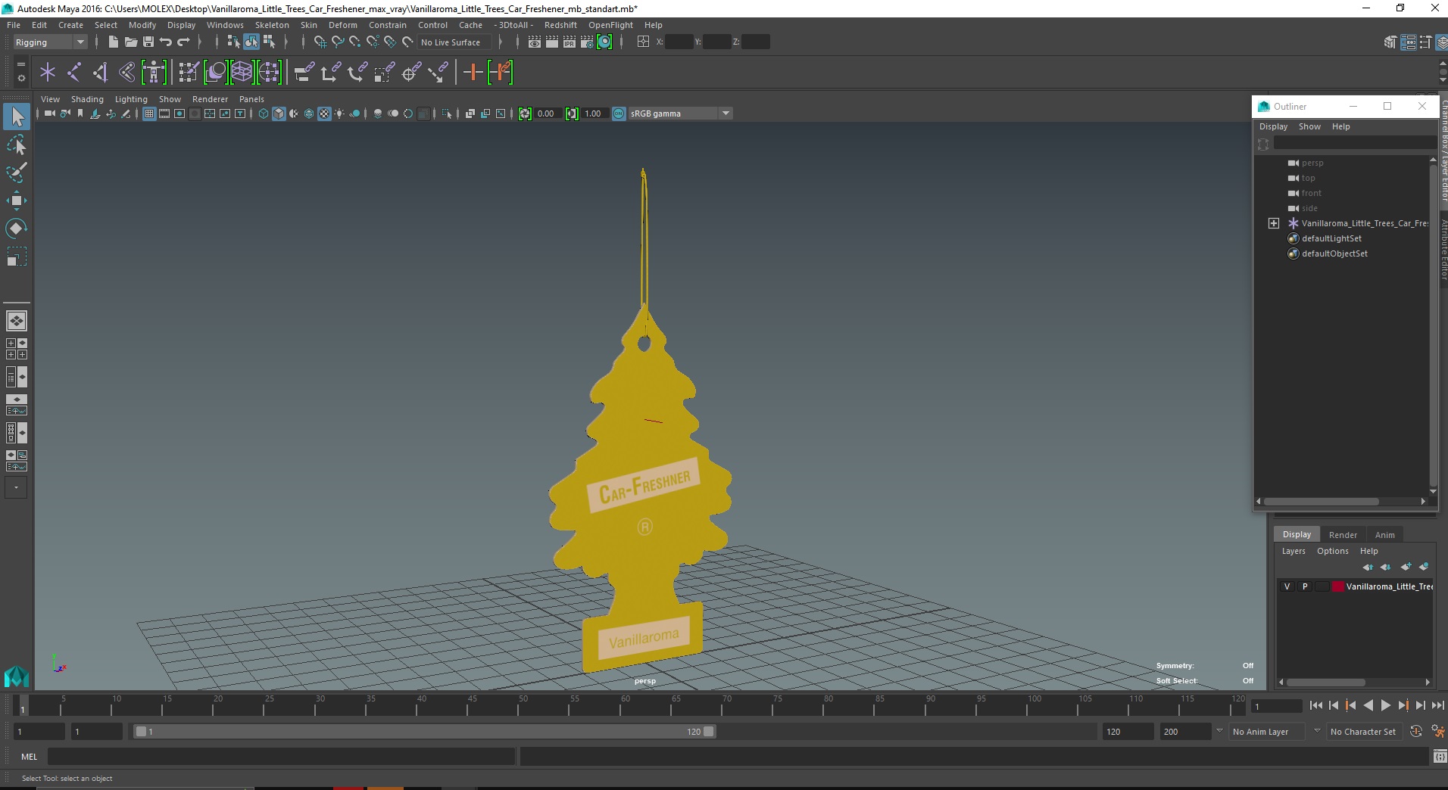
Task: Click the Undo arrow icon
Action: point(166,42)
